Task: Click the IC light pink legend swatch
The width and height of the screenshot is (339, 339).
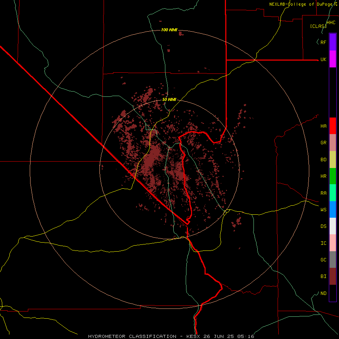Action: click(x=333, y=243)
